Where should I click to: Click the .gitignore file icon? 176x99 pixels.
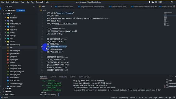pos(8,57)
